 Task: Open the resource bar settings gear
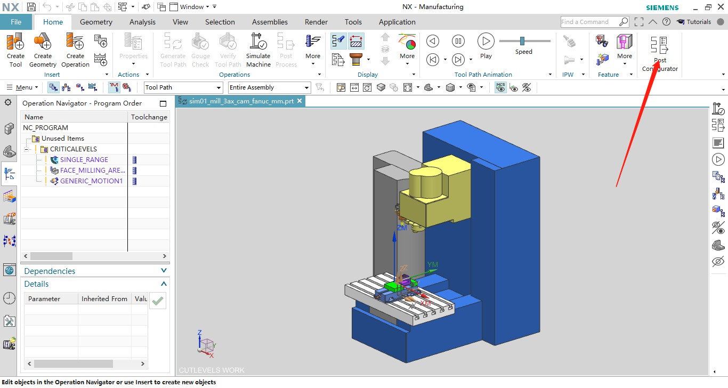(x=8, y=102)
